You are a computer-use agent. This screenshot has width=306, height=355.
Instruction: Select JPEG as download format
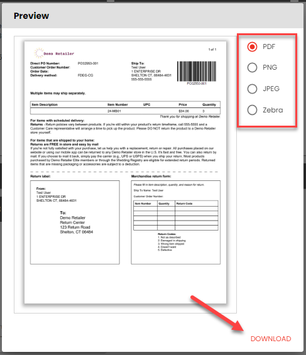point(252,89)
